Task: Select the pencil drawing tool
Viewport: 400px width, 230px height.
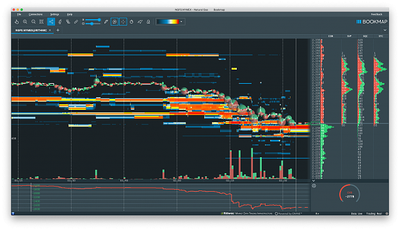Action: [106, 22]
